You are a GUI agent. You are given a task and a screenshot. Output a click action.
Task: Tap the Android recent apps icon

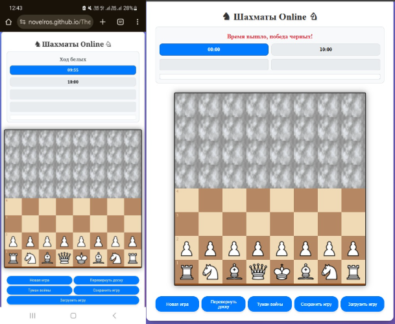tap(32, 316)
